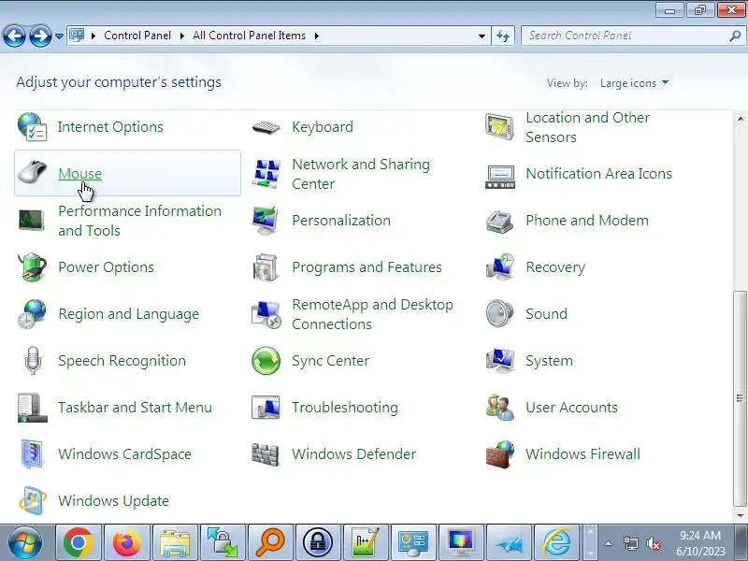Open the recent pages arrow beside Forward
This screenshot has width=748, height=561.
click(59, 36)
